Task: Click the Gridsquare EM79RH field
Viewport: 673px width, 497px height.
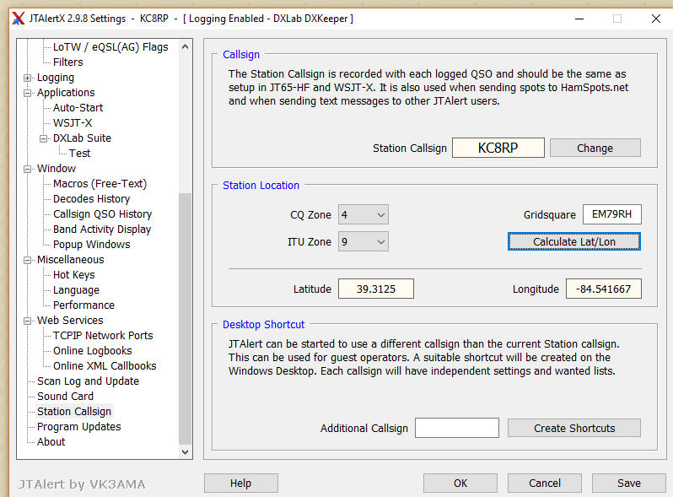Action: point(611,214)
